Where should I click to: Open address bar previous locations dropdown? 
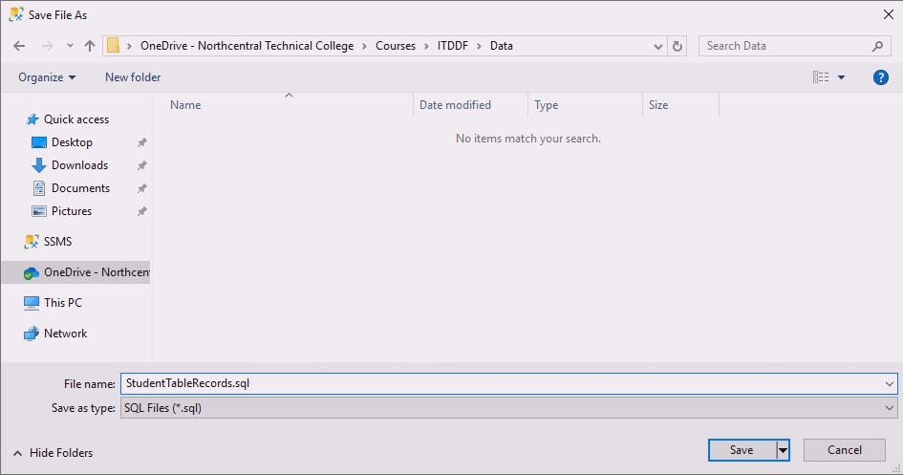tap(657, 46)
